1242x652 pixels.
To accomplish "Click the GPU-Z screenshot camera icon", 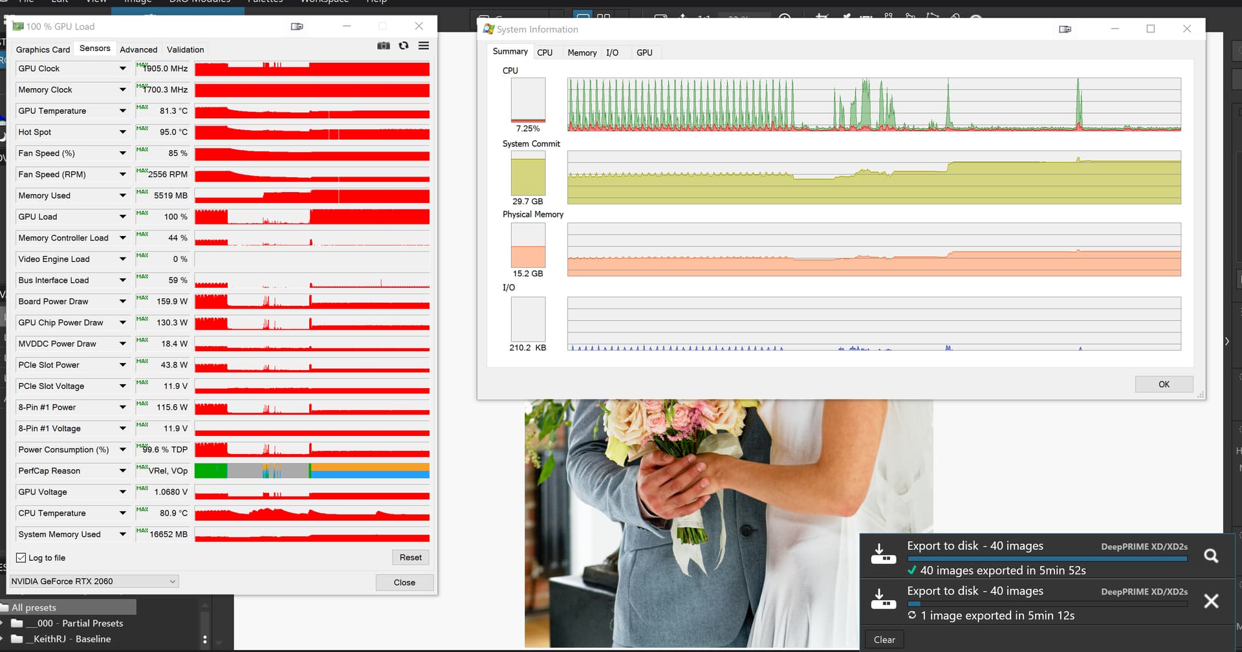I will 384,46.
